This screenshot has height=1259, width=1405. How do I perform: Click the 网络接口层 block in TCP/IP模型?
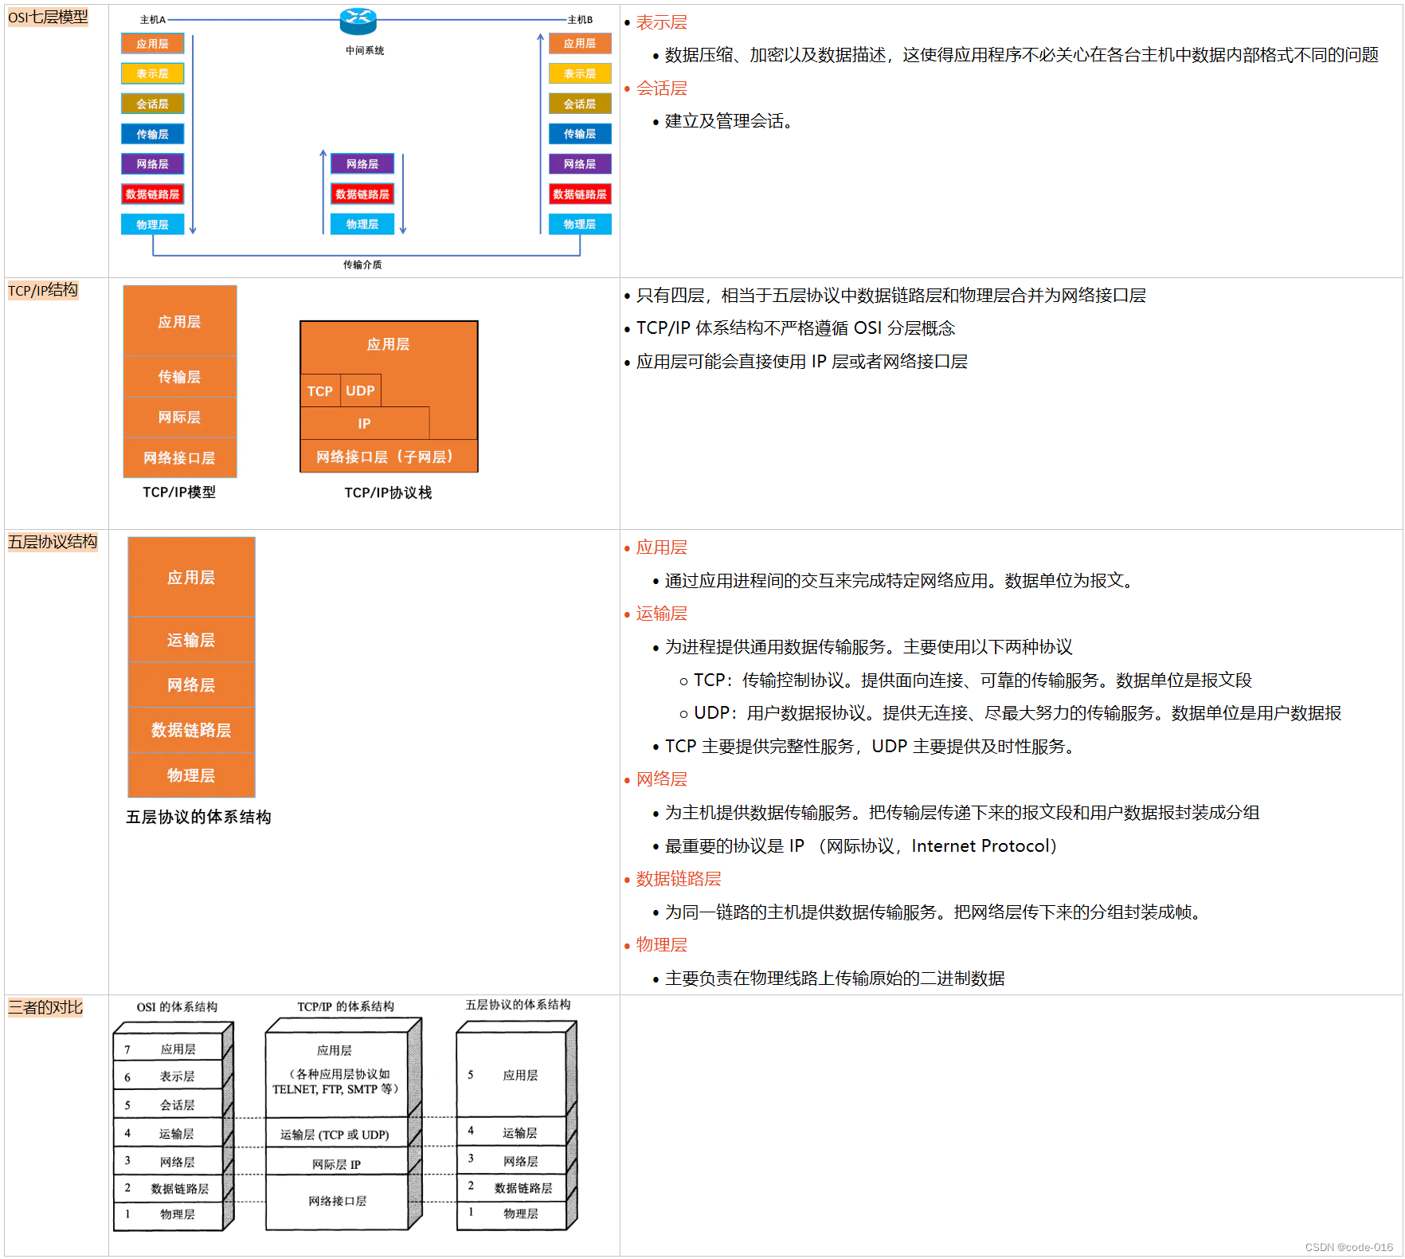tap(180, 457)
